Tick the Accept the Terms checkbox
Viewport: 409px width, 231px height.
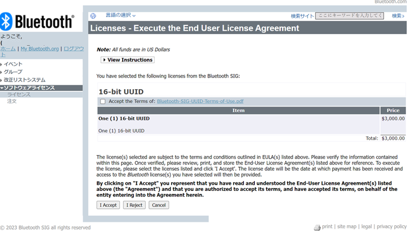[x=103, y=101]
